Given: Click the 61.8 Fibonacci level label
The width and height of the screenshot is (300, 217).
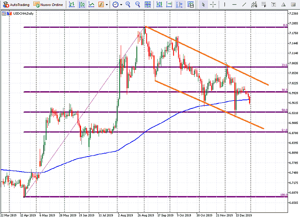Looking at the screenshot, I should click(x=284, y=130).
